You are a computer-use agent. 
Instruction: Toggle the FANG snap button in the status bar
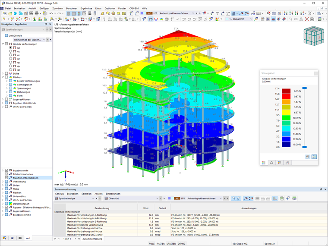click(x=151, y=244)
